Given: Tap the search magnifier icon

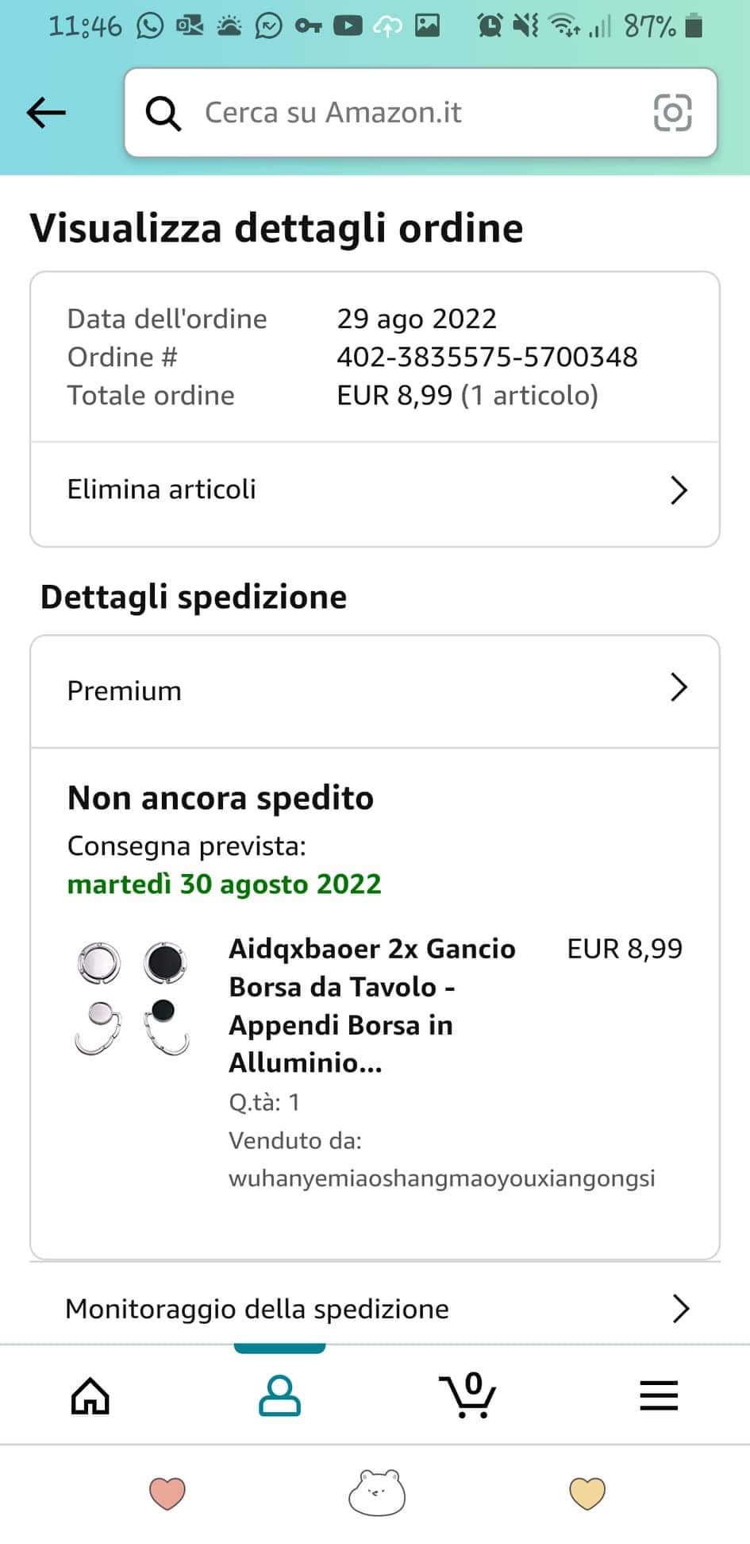Looking at the screenshot, I should (163, 113).
